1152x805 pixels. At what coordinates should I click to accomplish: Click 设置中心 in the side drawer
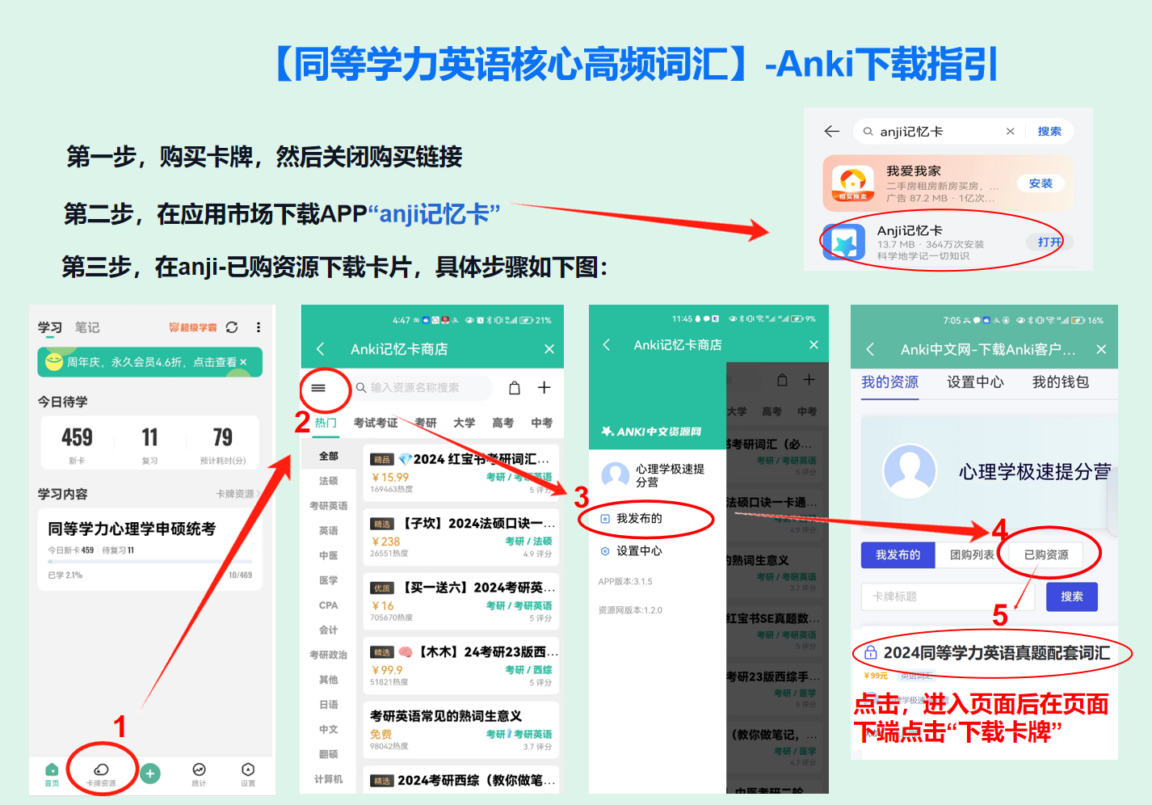pyautogui.click(x=638, y=551)
